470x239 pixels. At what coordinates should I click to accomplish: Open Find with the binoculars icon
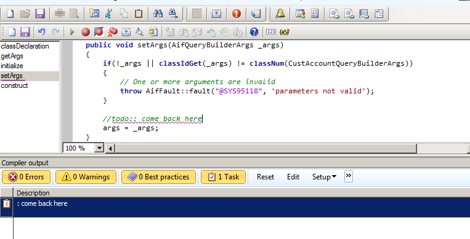158,14
